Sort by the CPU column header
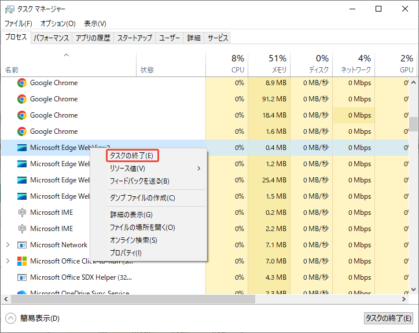Viewport: 419px width, 333px height. [227, 64]
